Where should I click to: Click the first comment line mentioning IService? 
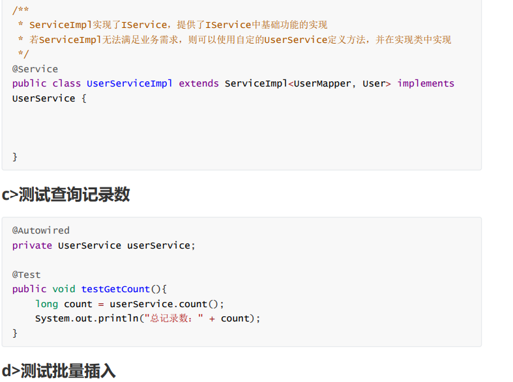[178, 25]
